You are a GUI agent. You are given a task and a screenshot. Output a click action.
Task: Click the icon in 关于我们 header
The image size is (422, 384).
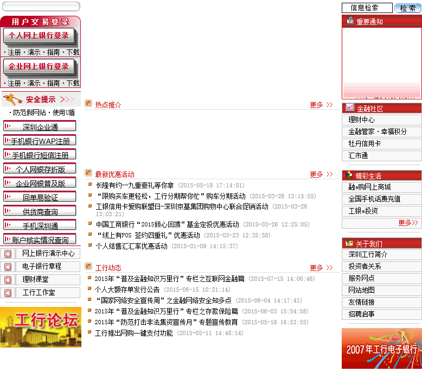349,243
